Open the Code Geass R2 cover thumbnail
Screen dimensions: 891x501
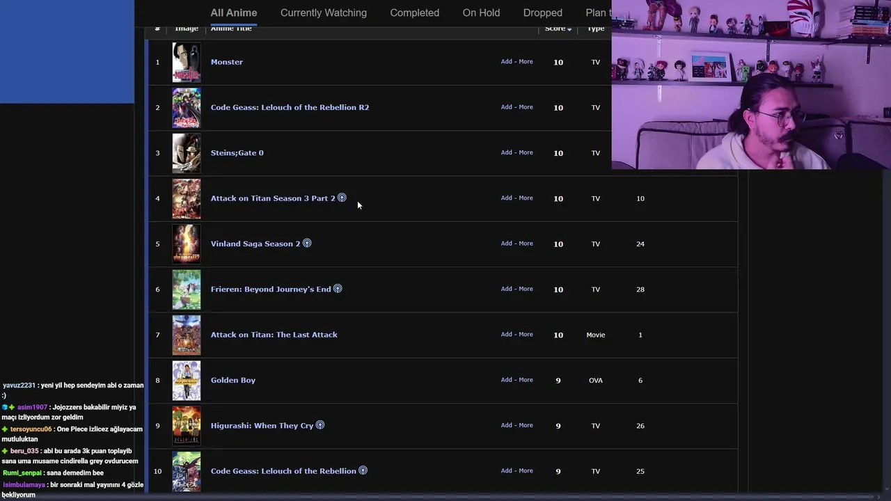click(187, 107)
